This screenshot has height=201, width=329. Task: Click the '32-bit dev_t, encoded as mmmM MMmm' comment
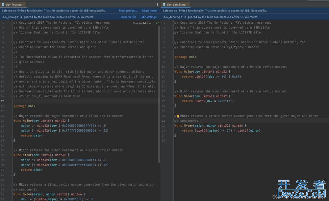48,96
